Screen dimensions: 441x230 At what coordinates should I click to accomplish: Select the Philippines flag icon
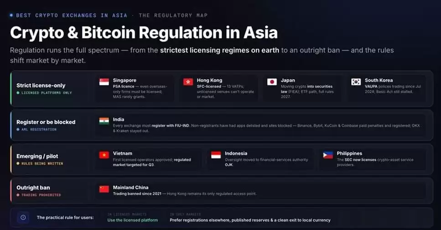click(x=327, y=155)
